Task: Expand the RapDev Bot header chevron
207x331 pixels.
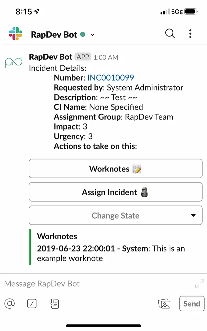Action: (x=92, y=35)
